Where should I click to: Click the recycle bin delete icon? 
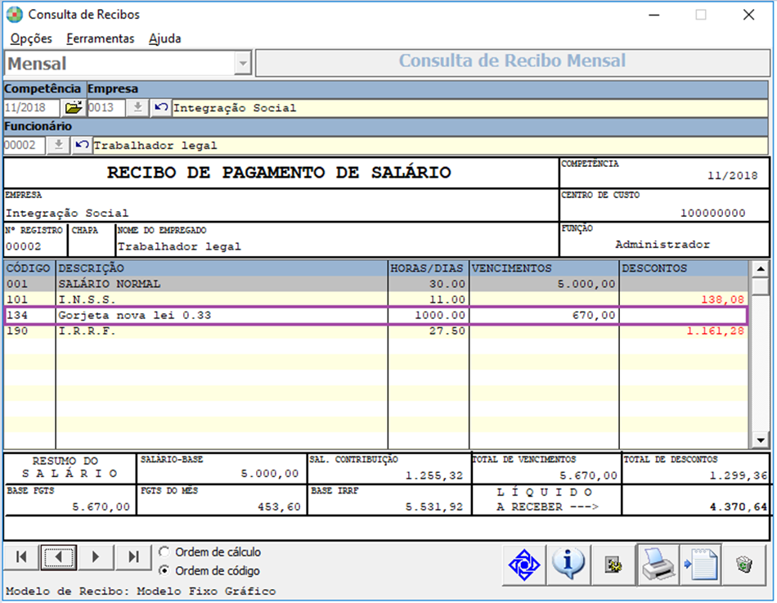point(744,565)
